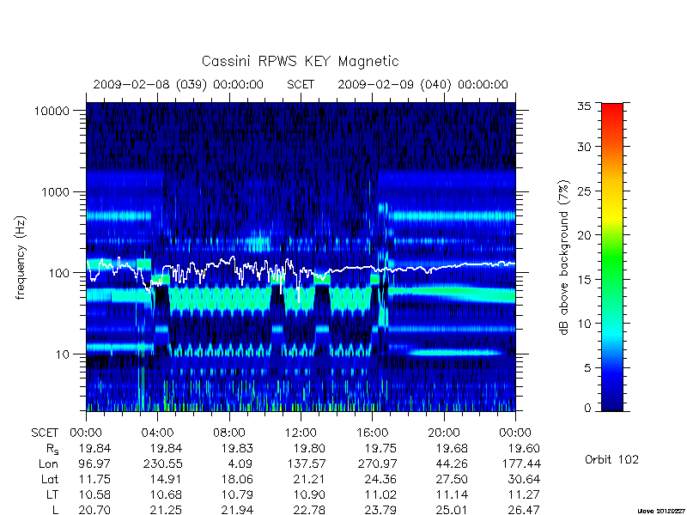This screenshot has width=687, height=515.
Task: Click the "15" value on the color bar
Action: (584, 280)
